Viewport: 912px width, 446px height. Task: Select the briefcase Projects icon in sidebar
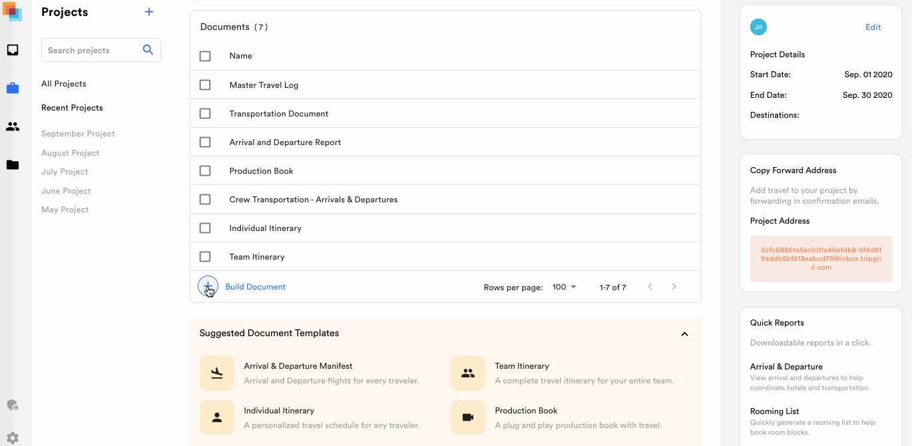click(12, 87)
